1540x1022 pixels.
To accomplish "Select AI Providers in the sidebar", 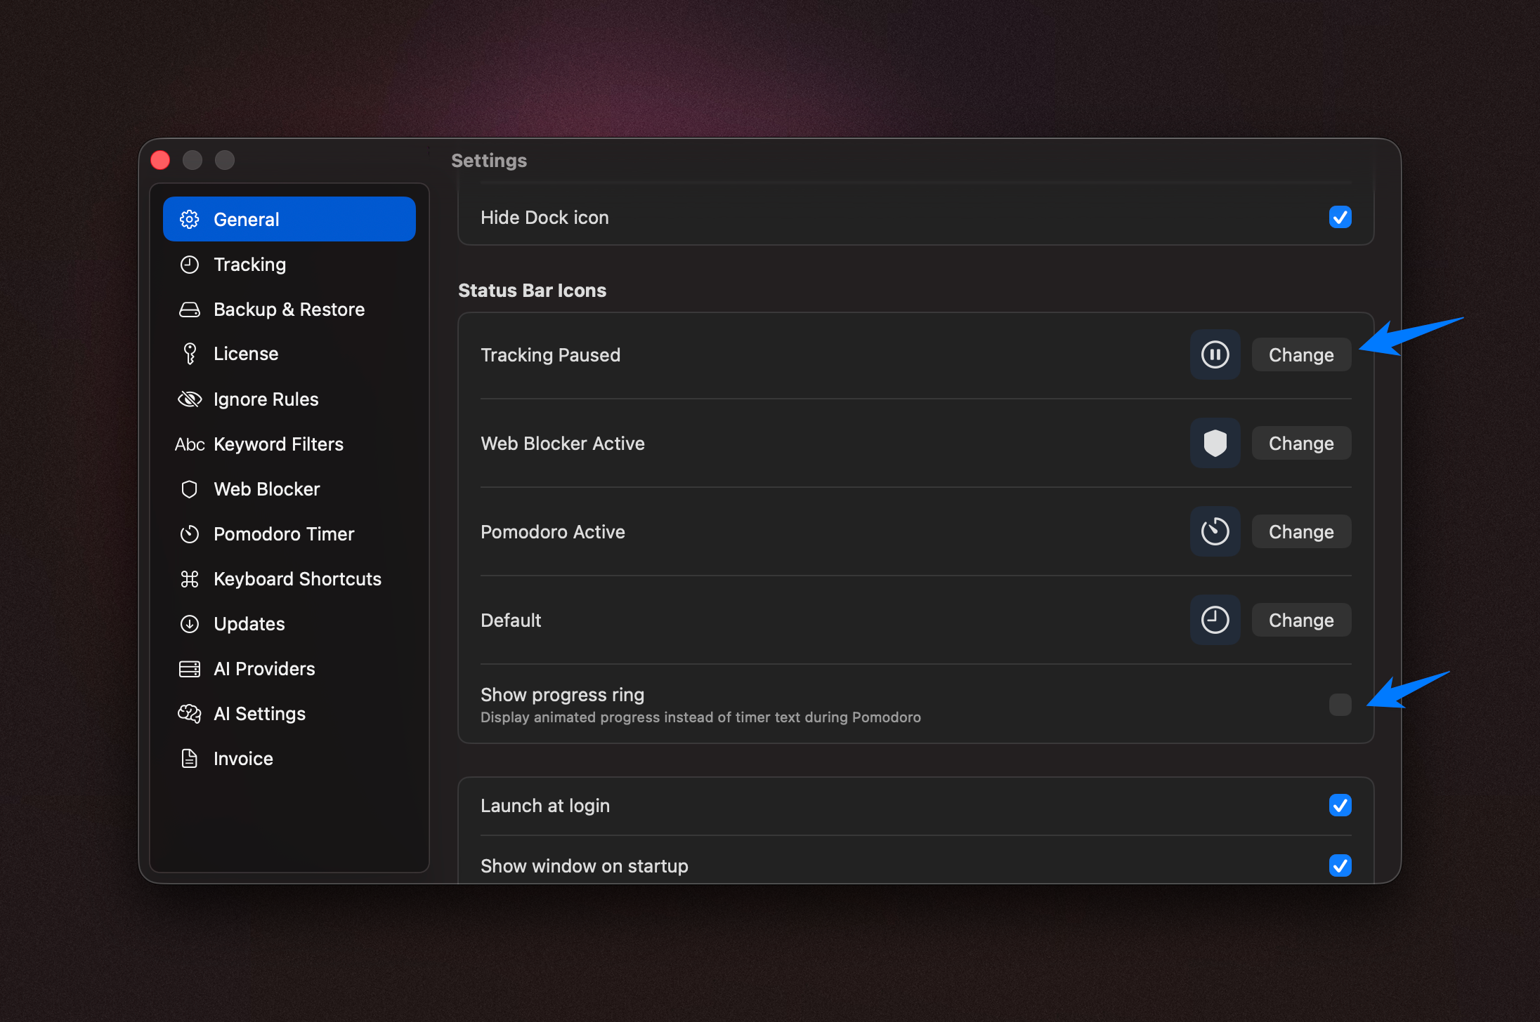I will [x=264, y=669].
